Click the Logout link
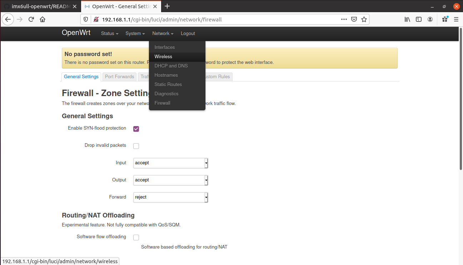 (x=188, y=33)
